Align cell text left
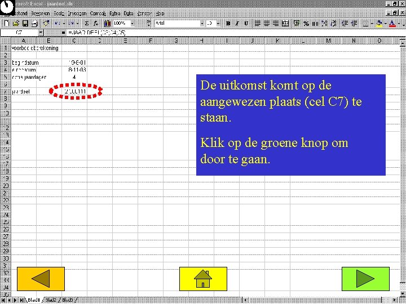This screenshot has width=406, height=304. click(x=257, y=24)
